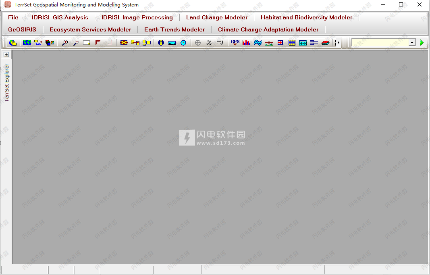Open the GeOSIRIS menu
This screenshot has height=275, width=430.
pyautogui.click(x=22, y=29)
